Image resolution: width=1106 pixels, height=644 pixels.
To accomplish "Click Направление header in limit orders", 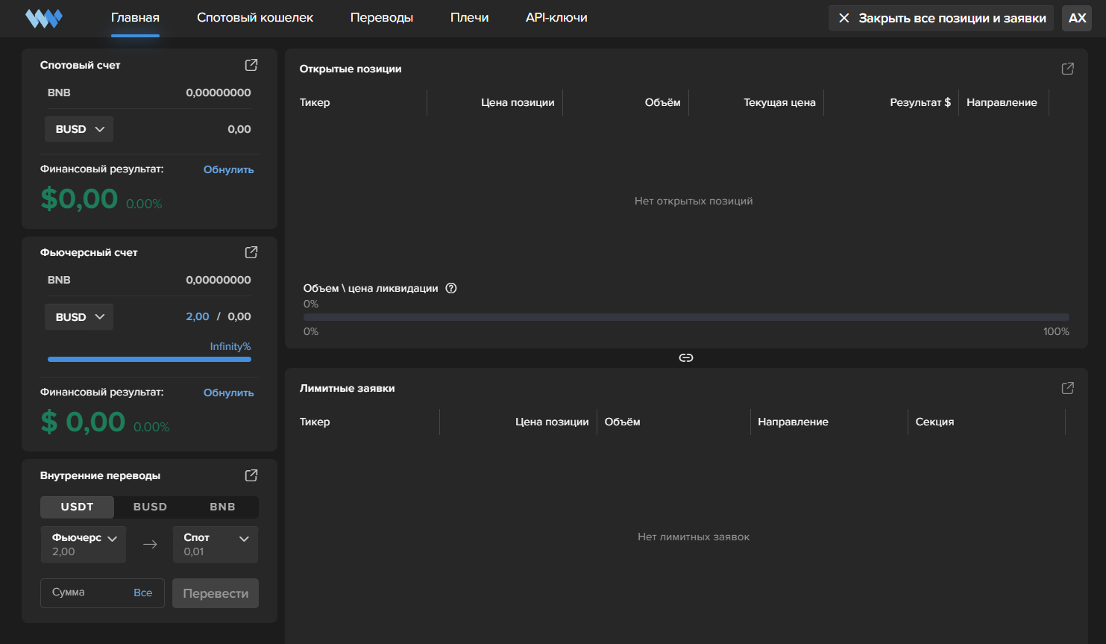I will (794, 422).
